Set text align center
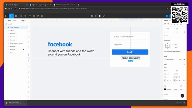Screen dimensions: 192x108 click(x=167, y=80)
